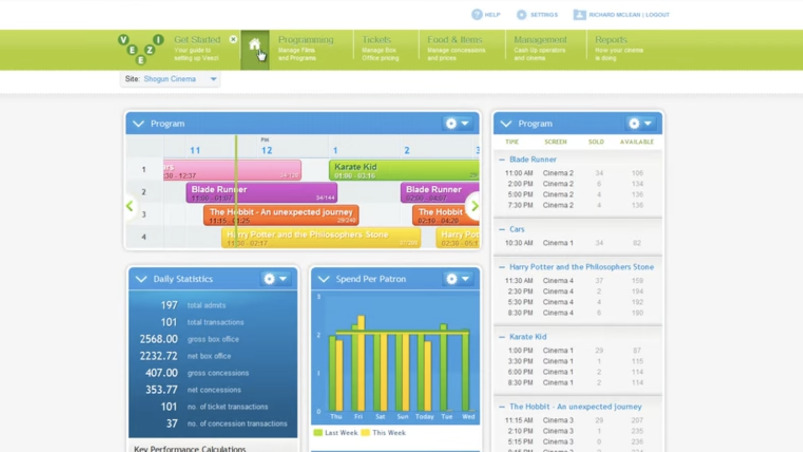This screenshot has height=452, width=803.
Task: Open the Help icon link
Action: pyautogui.click(x=476, y=15)
